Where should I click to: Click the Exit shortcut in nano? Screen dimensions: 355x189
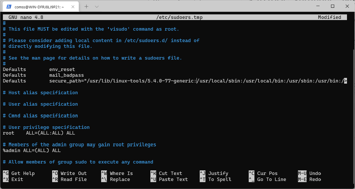[17, 179]
